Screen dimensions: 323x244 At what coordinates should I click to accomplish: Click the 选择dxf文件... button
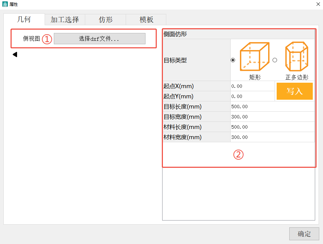coord(99,39)
